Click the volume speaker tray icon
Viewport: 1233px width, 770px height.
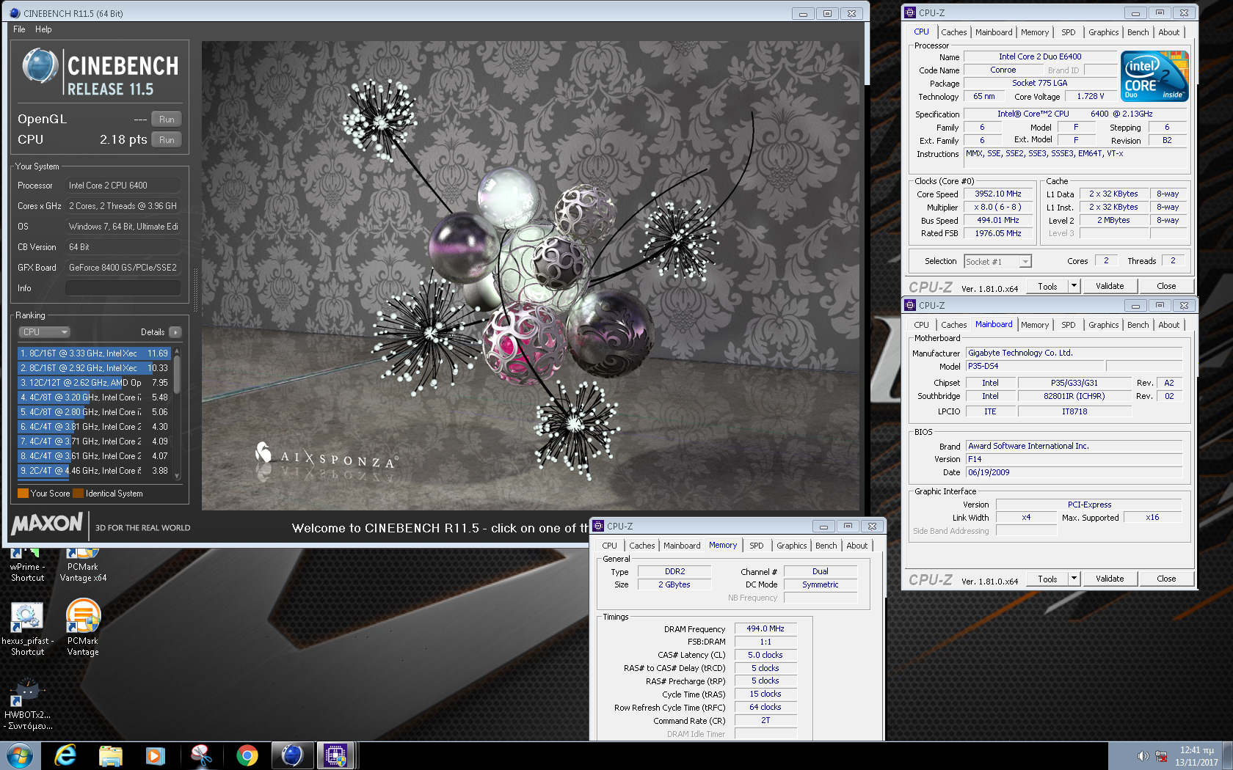[1143, 756]
